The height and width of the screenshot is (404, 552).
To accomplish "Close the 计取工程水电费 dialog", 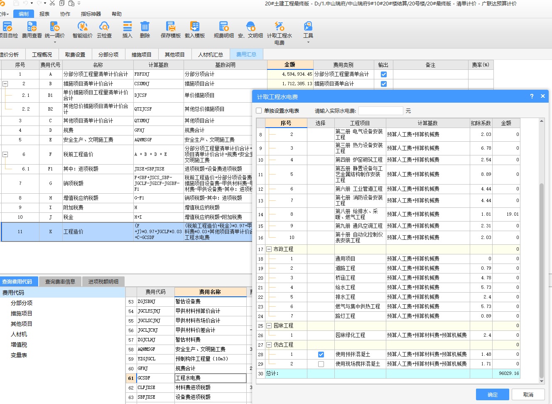I will (x=542, y=96).
